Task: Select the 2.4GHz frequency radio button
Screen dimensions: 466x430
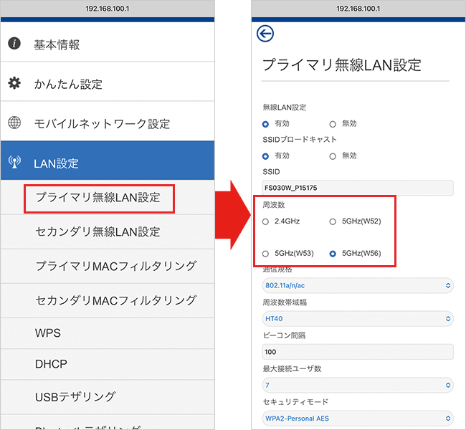Action: click(266, 221)
